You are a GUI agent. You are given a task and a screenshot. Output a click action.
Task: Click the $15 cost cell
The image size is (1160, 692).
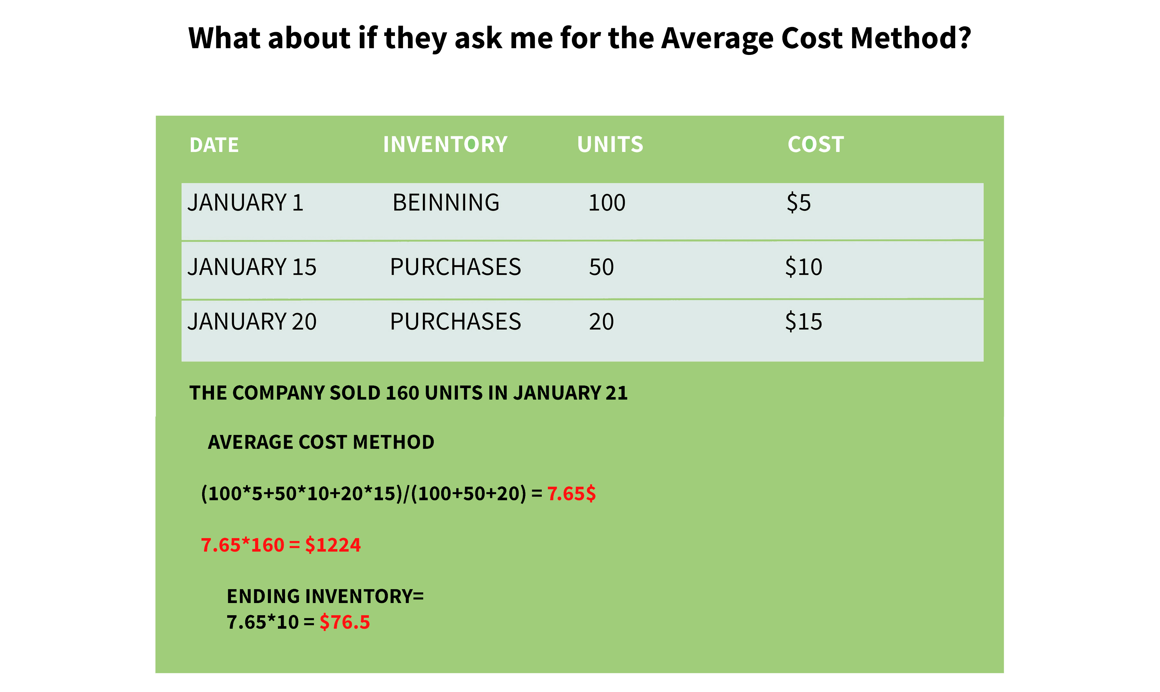point(804,322)
